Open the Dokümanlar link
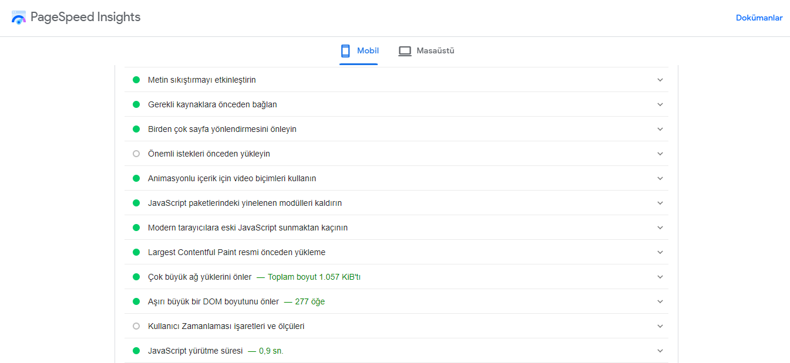 tap(759, 18)
